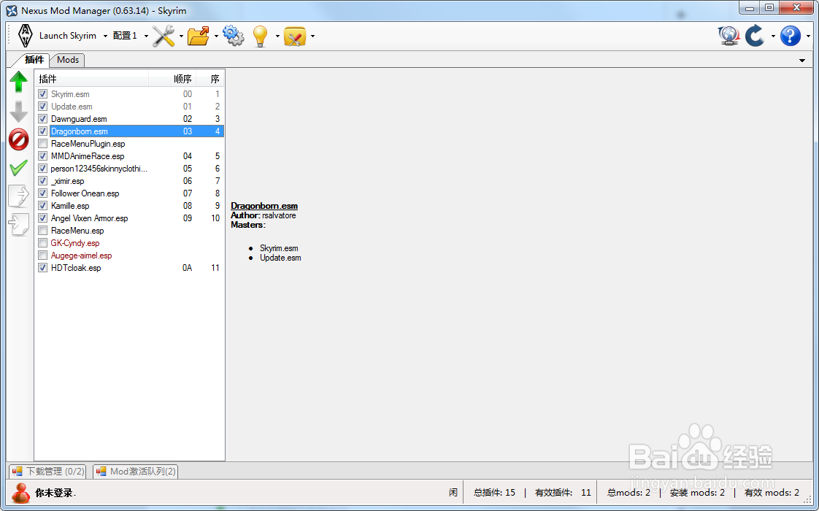The width and height of the screenshot is (819, 511).
Task: Expand refresh icon dropdown arrow
Action: tap(773, 36)
